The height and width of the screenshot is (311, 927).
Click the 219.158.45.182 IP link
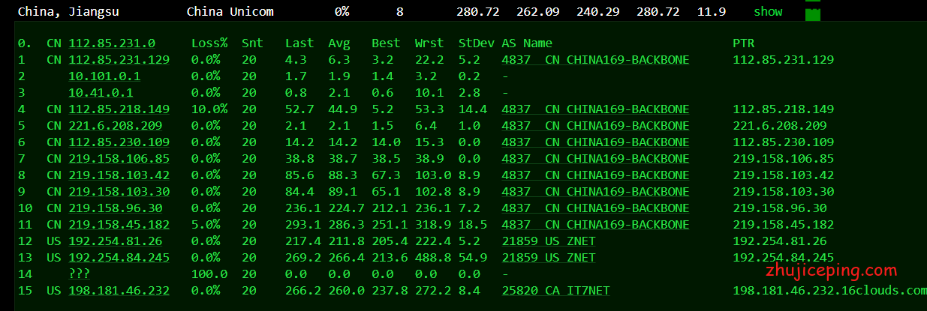coord(119,225)
